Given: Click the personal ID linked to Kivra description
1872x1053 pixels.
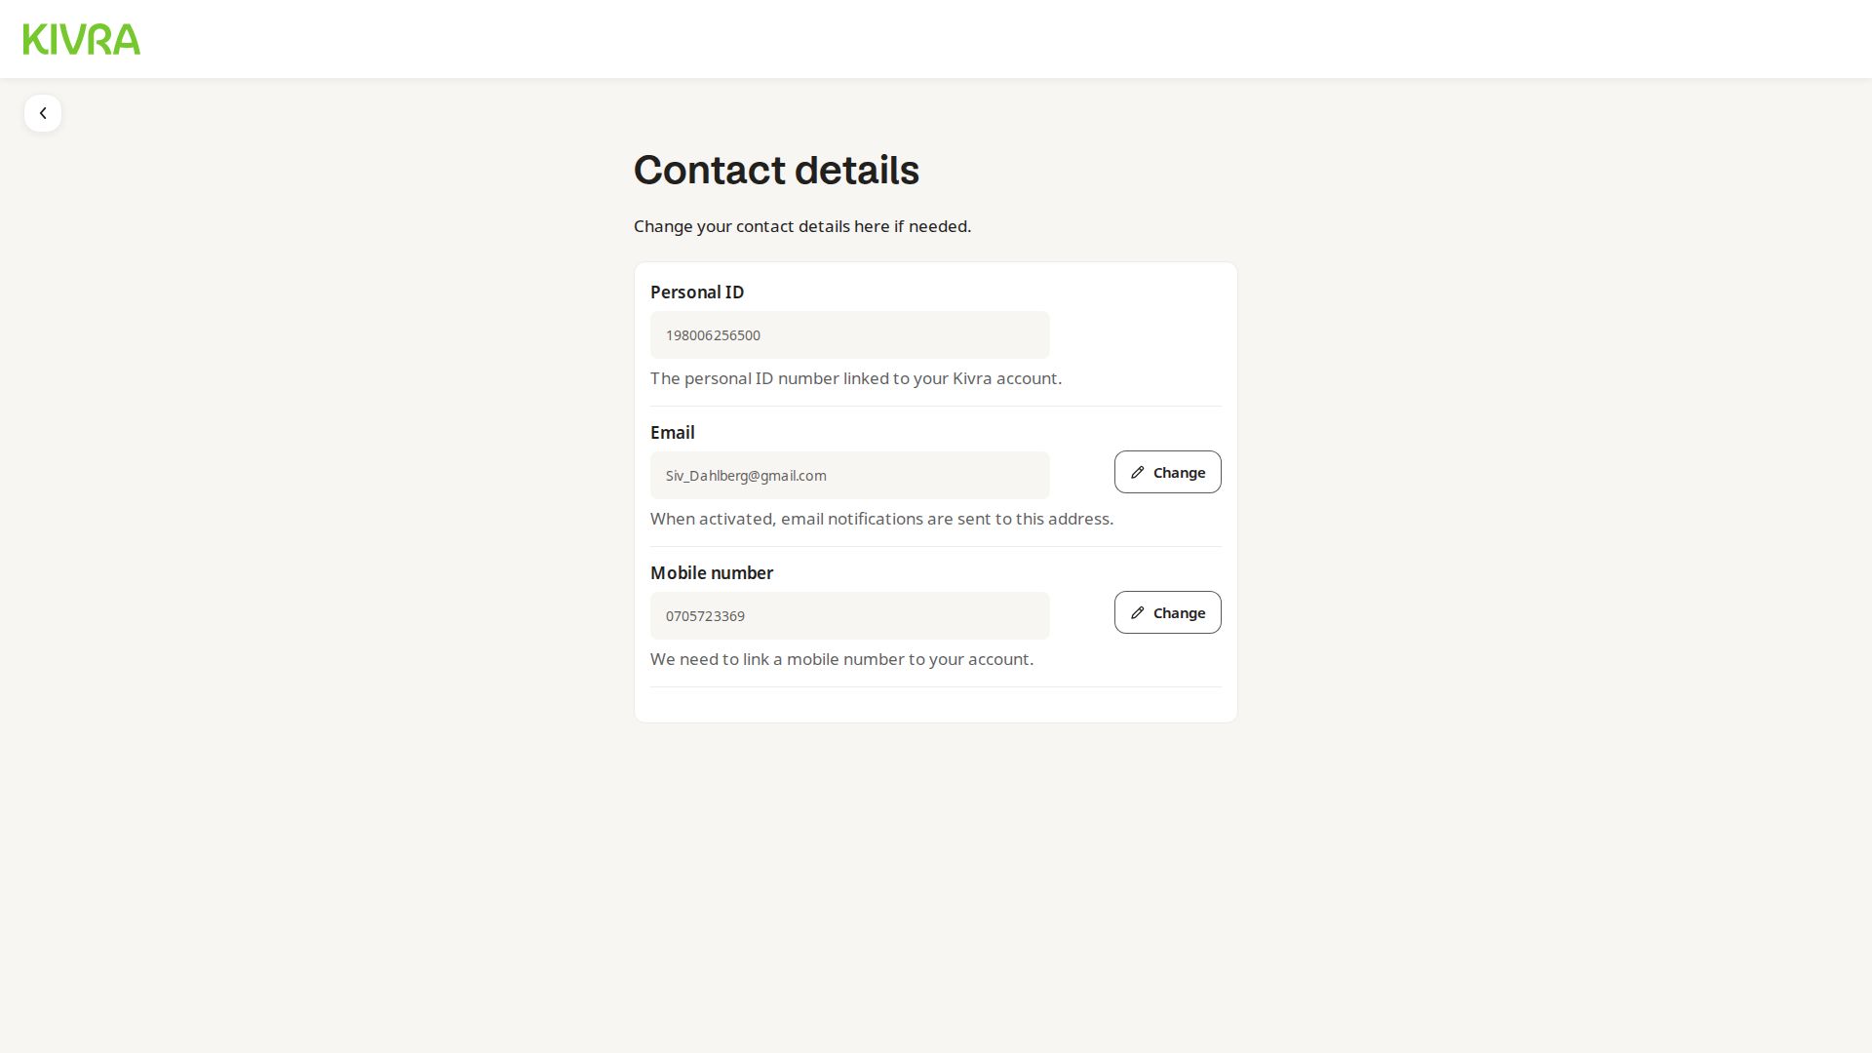Looking at the screenshot, I should [x=855, y=378].
